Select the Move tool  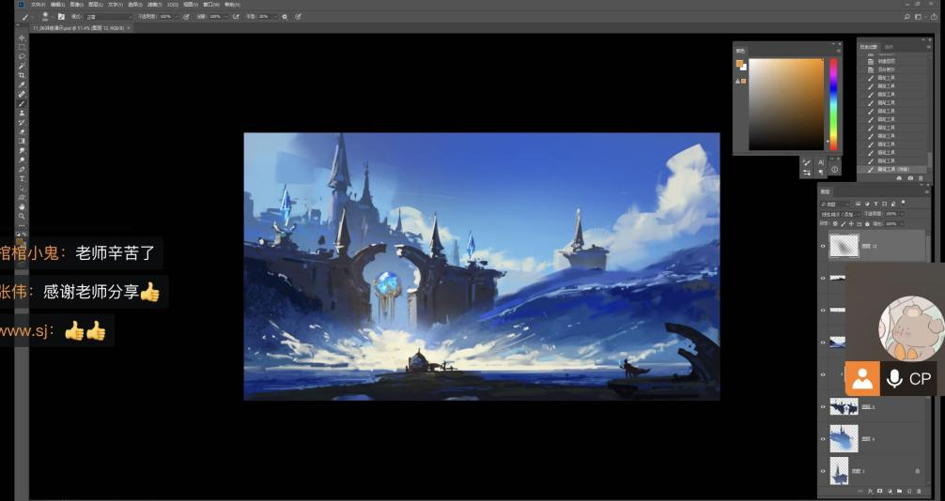22,38
